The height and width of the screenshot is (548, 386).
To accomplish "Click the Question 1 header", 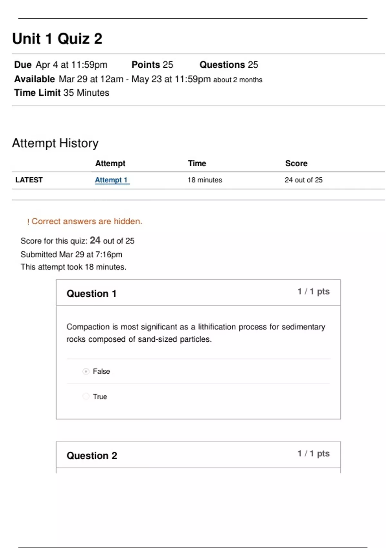I will pyautogui.click(x=91, y=294).
